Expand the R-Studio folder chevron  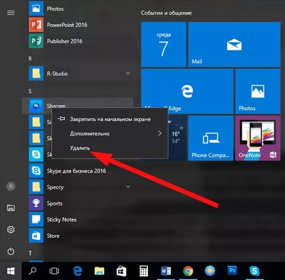pos(128,73)
